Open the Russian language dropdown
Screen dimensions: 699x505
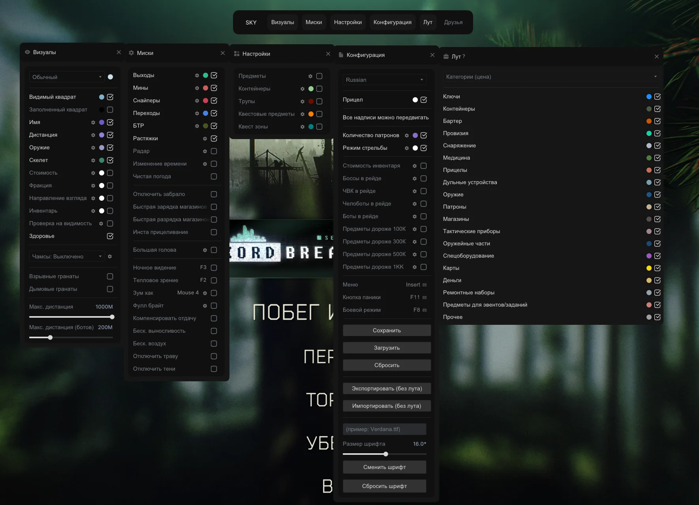click(385, 80)
